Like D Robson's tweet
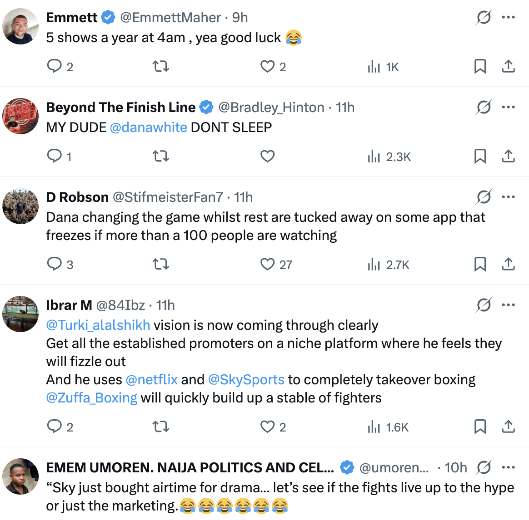529x520 pixels. [267, 264]
